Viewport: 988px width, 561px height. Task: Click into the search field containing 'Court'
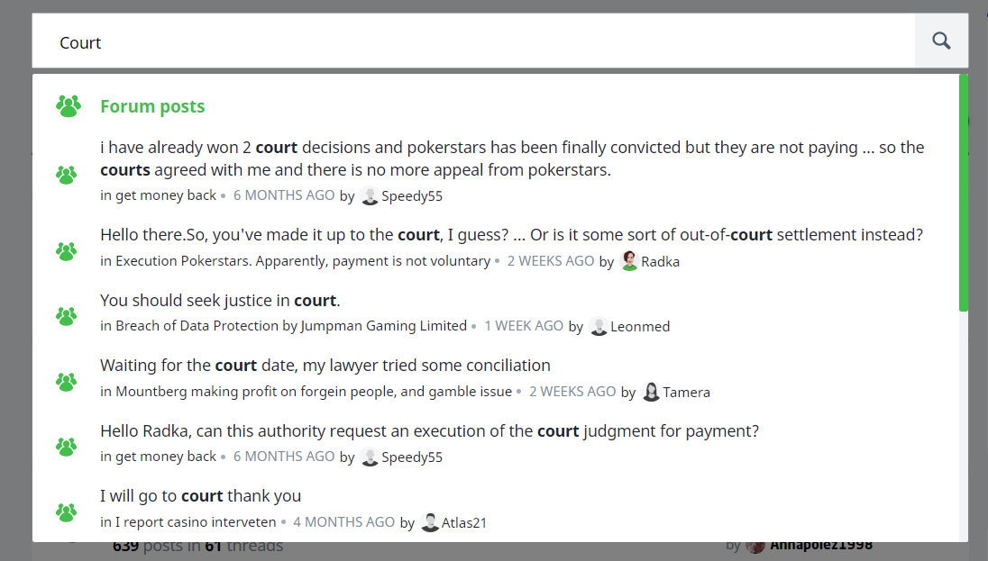[x=469, y=42]
